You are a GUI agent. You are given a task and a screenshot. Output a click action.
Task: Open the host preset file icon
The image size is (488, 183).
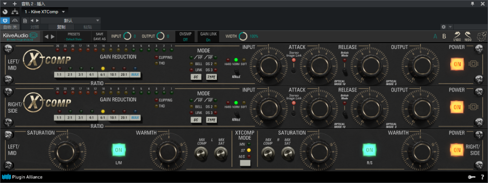(x=25, y=20)
